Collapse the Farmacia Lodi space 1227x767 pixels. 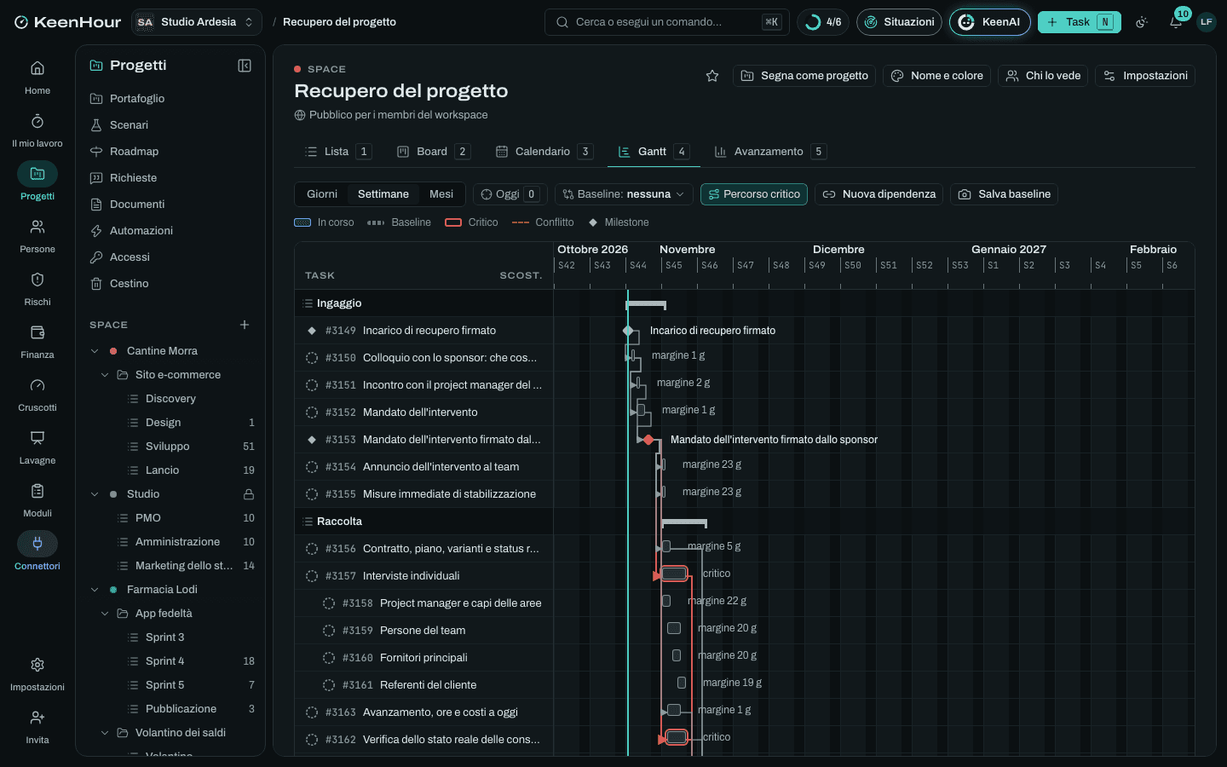[95, 590]
